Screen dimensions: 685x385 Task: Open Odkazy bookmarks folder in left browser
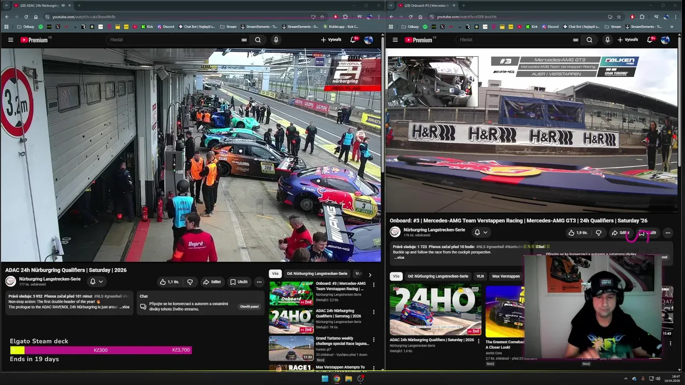click(x=25, y=26)
